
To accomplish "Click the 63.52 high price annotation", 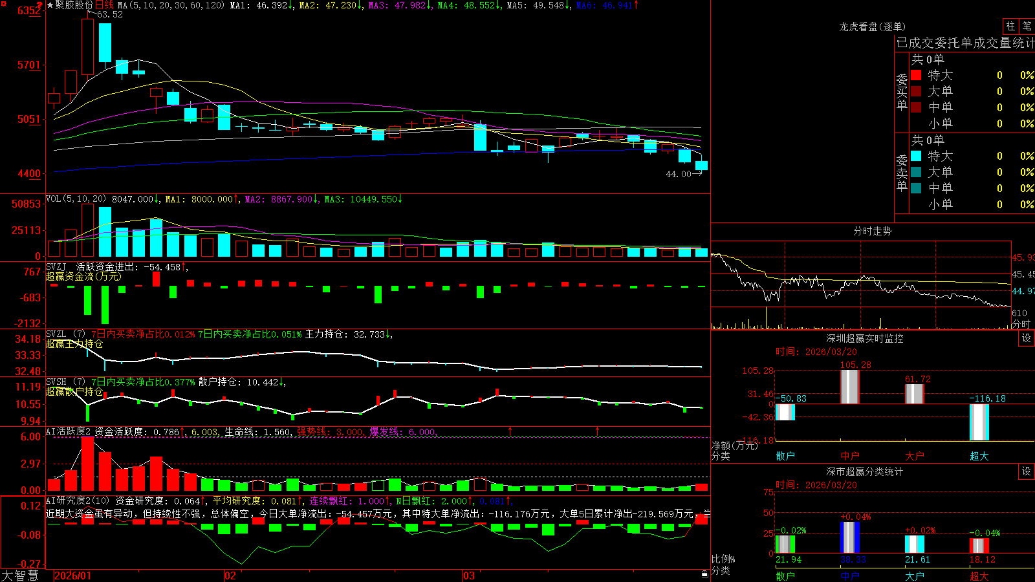I will pyautogui.click(x=109, y=14).
